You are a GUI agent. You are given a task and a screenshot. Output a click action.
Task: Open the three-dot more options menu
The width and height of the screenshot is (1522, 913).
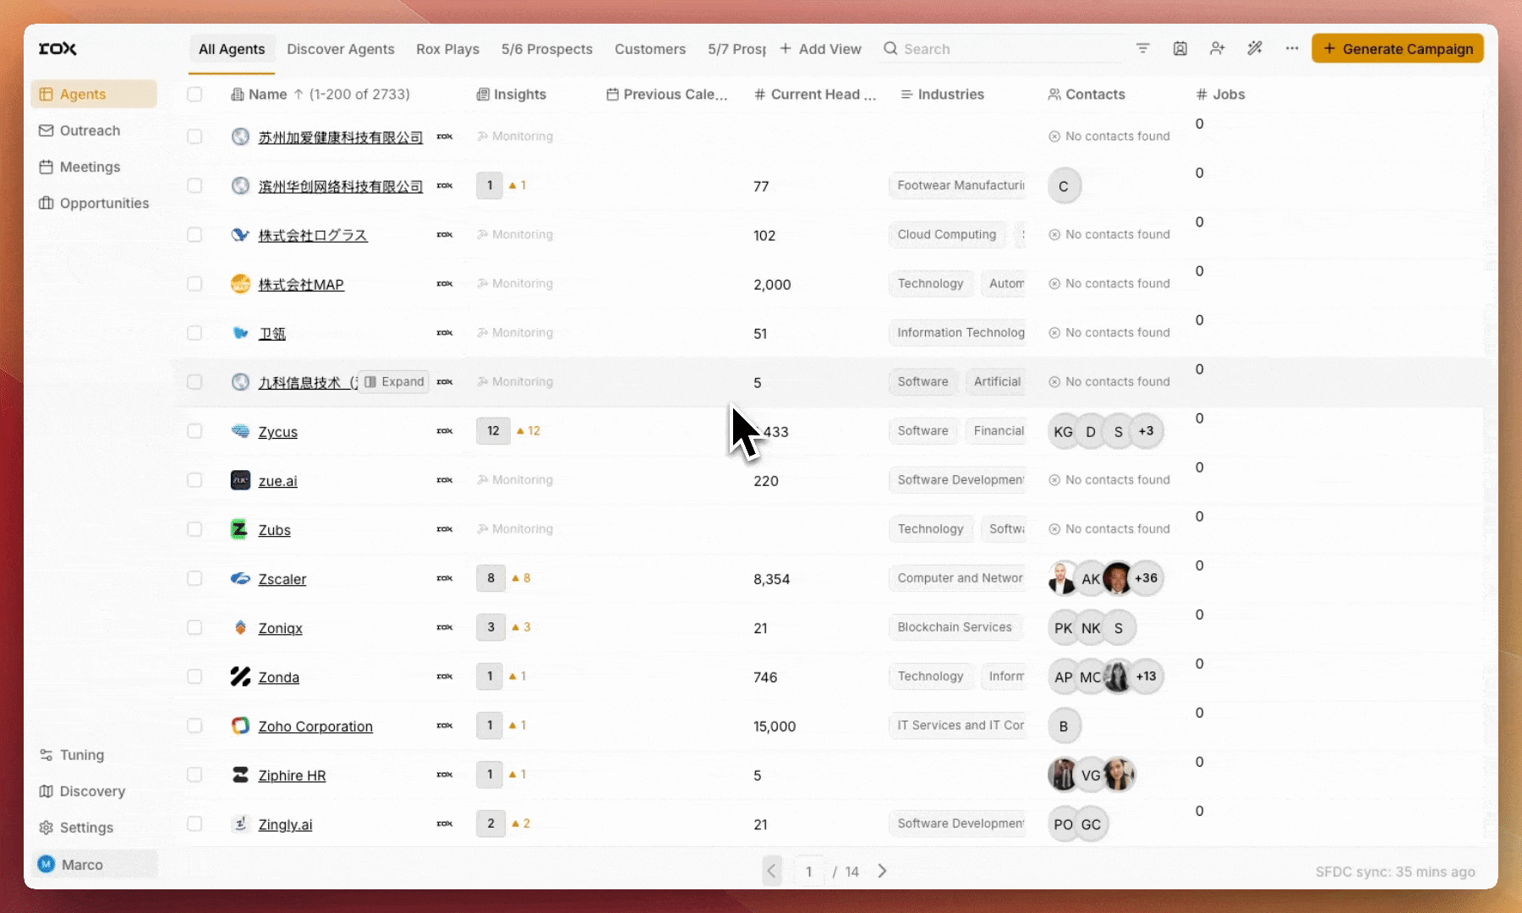[x=1291, y=49]
